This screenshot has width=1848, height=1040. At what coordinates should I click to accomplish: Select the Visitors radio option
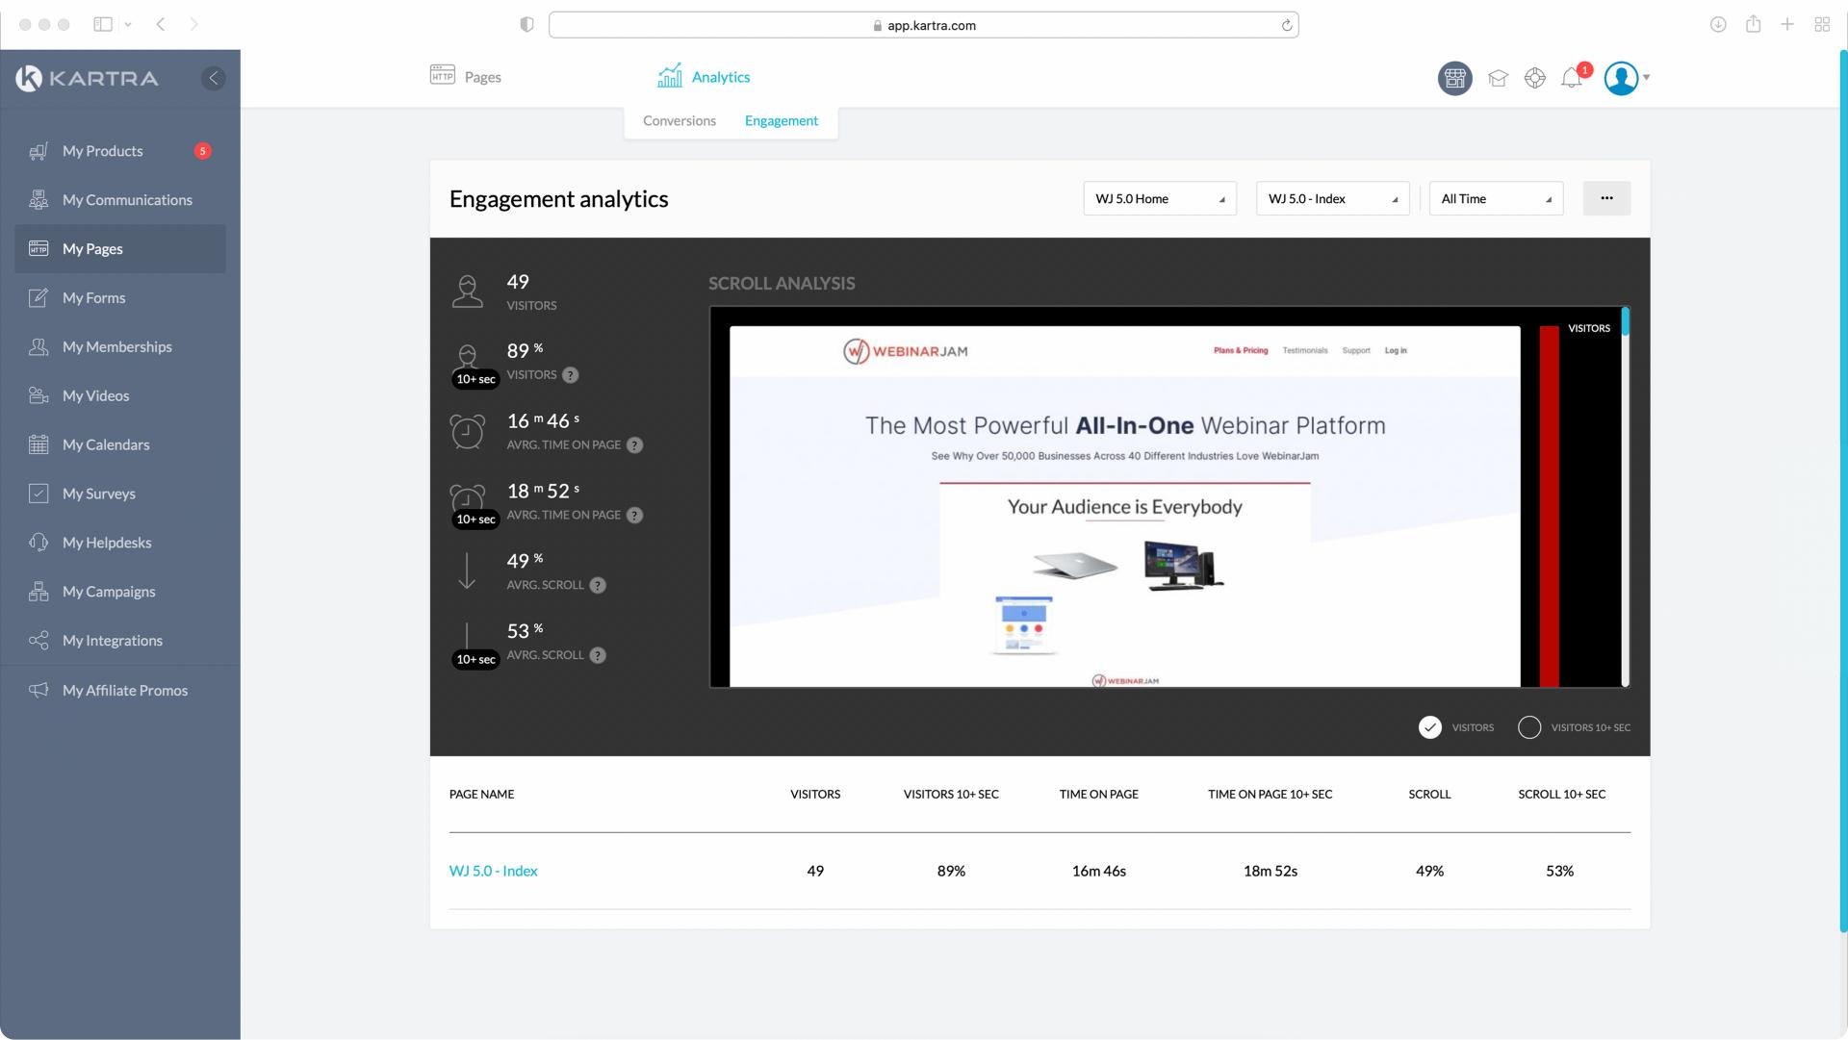1430,727
